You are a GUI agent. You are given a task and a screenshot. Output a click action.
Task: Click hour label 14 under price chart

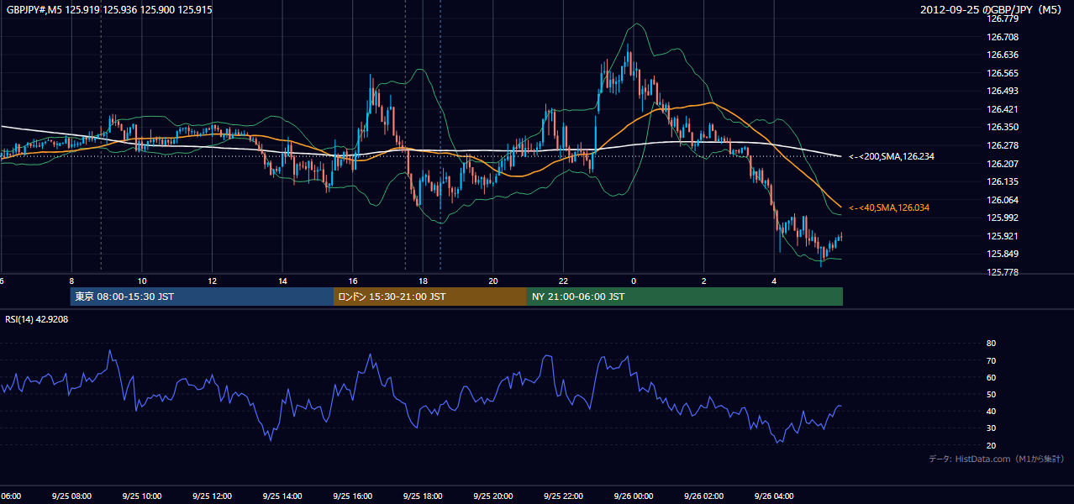point(283,281)
